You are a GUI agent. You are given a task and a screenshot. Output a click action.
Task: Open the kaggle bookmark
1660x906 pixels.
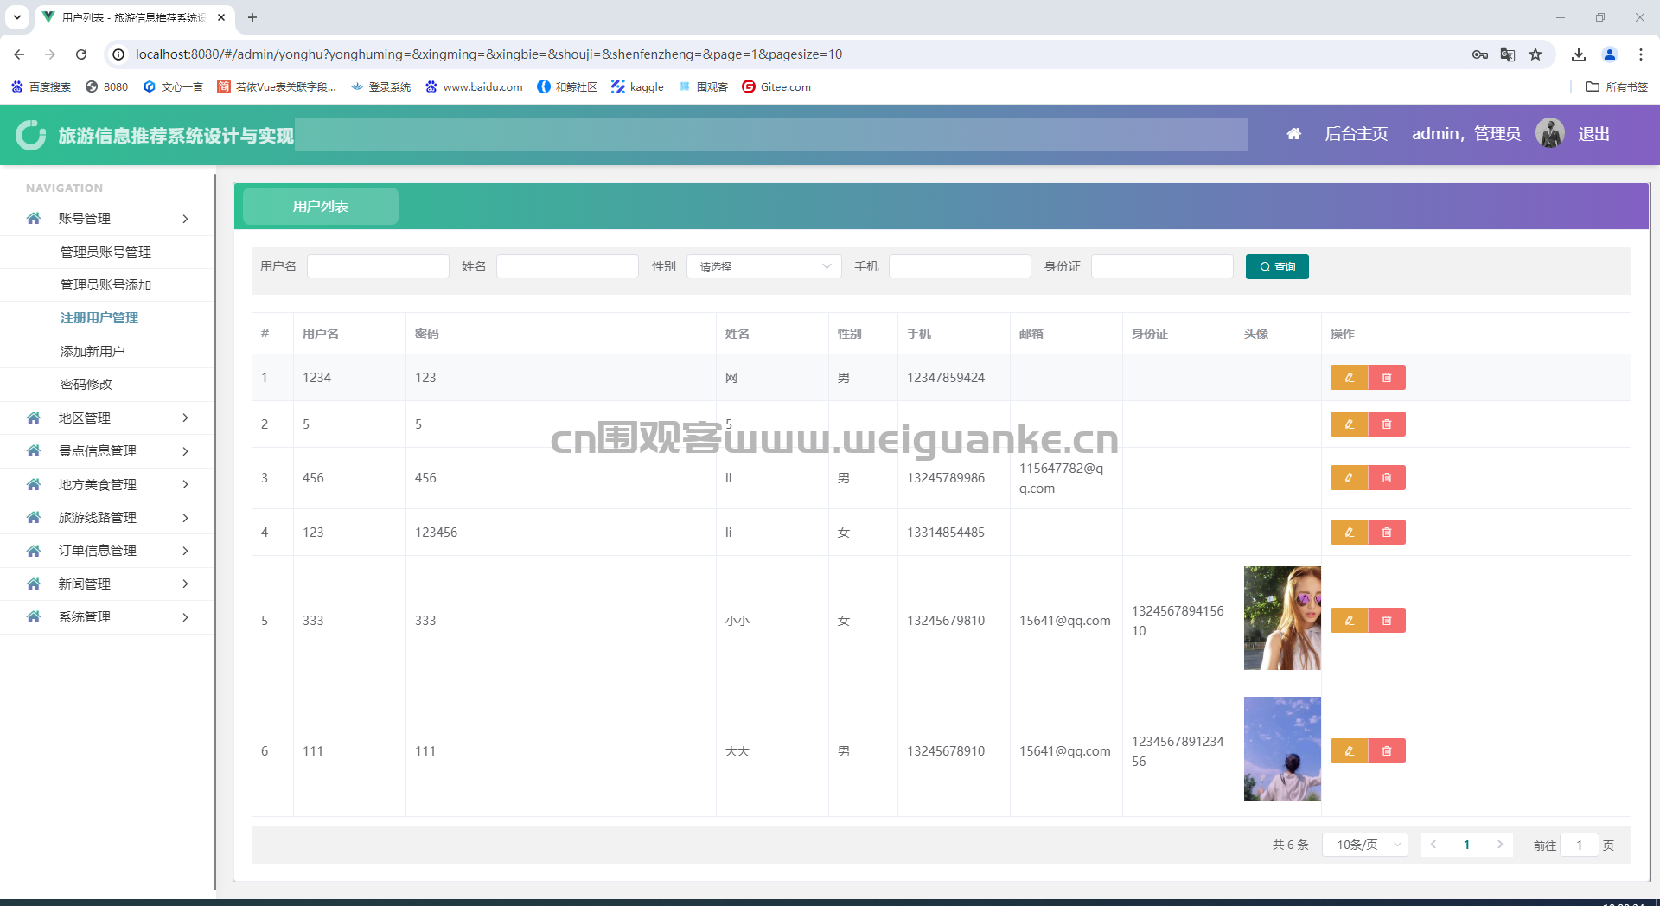[637, 86]
